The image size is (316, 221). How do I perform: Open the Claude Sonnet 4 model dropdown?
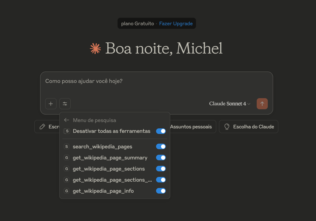pos(230,104)
